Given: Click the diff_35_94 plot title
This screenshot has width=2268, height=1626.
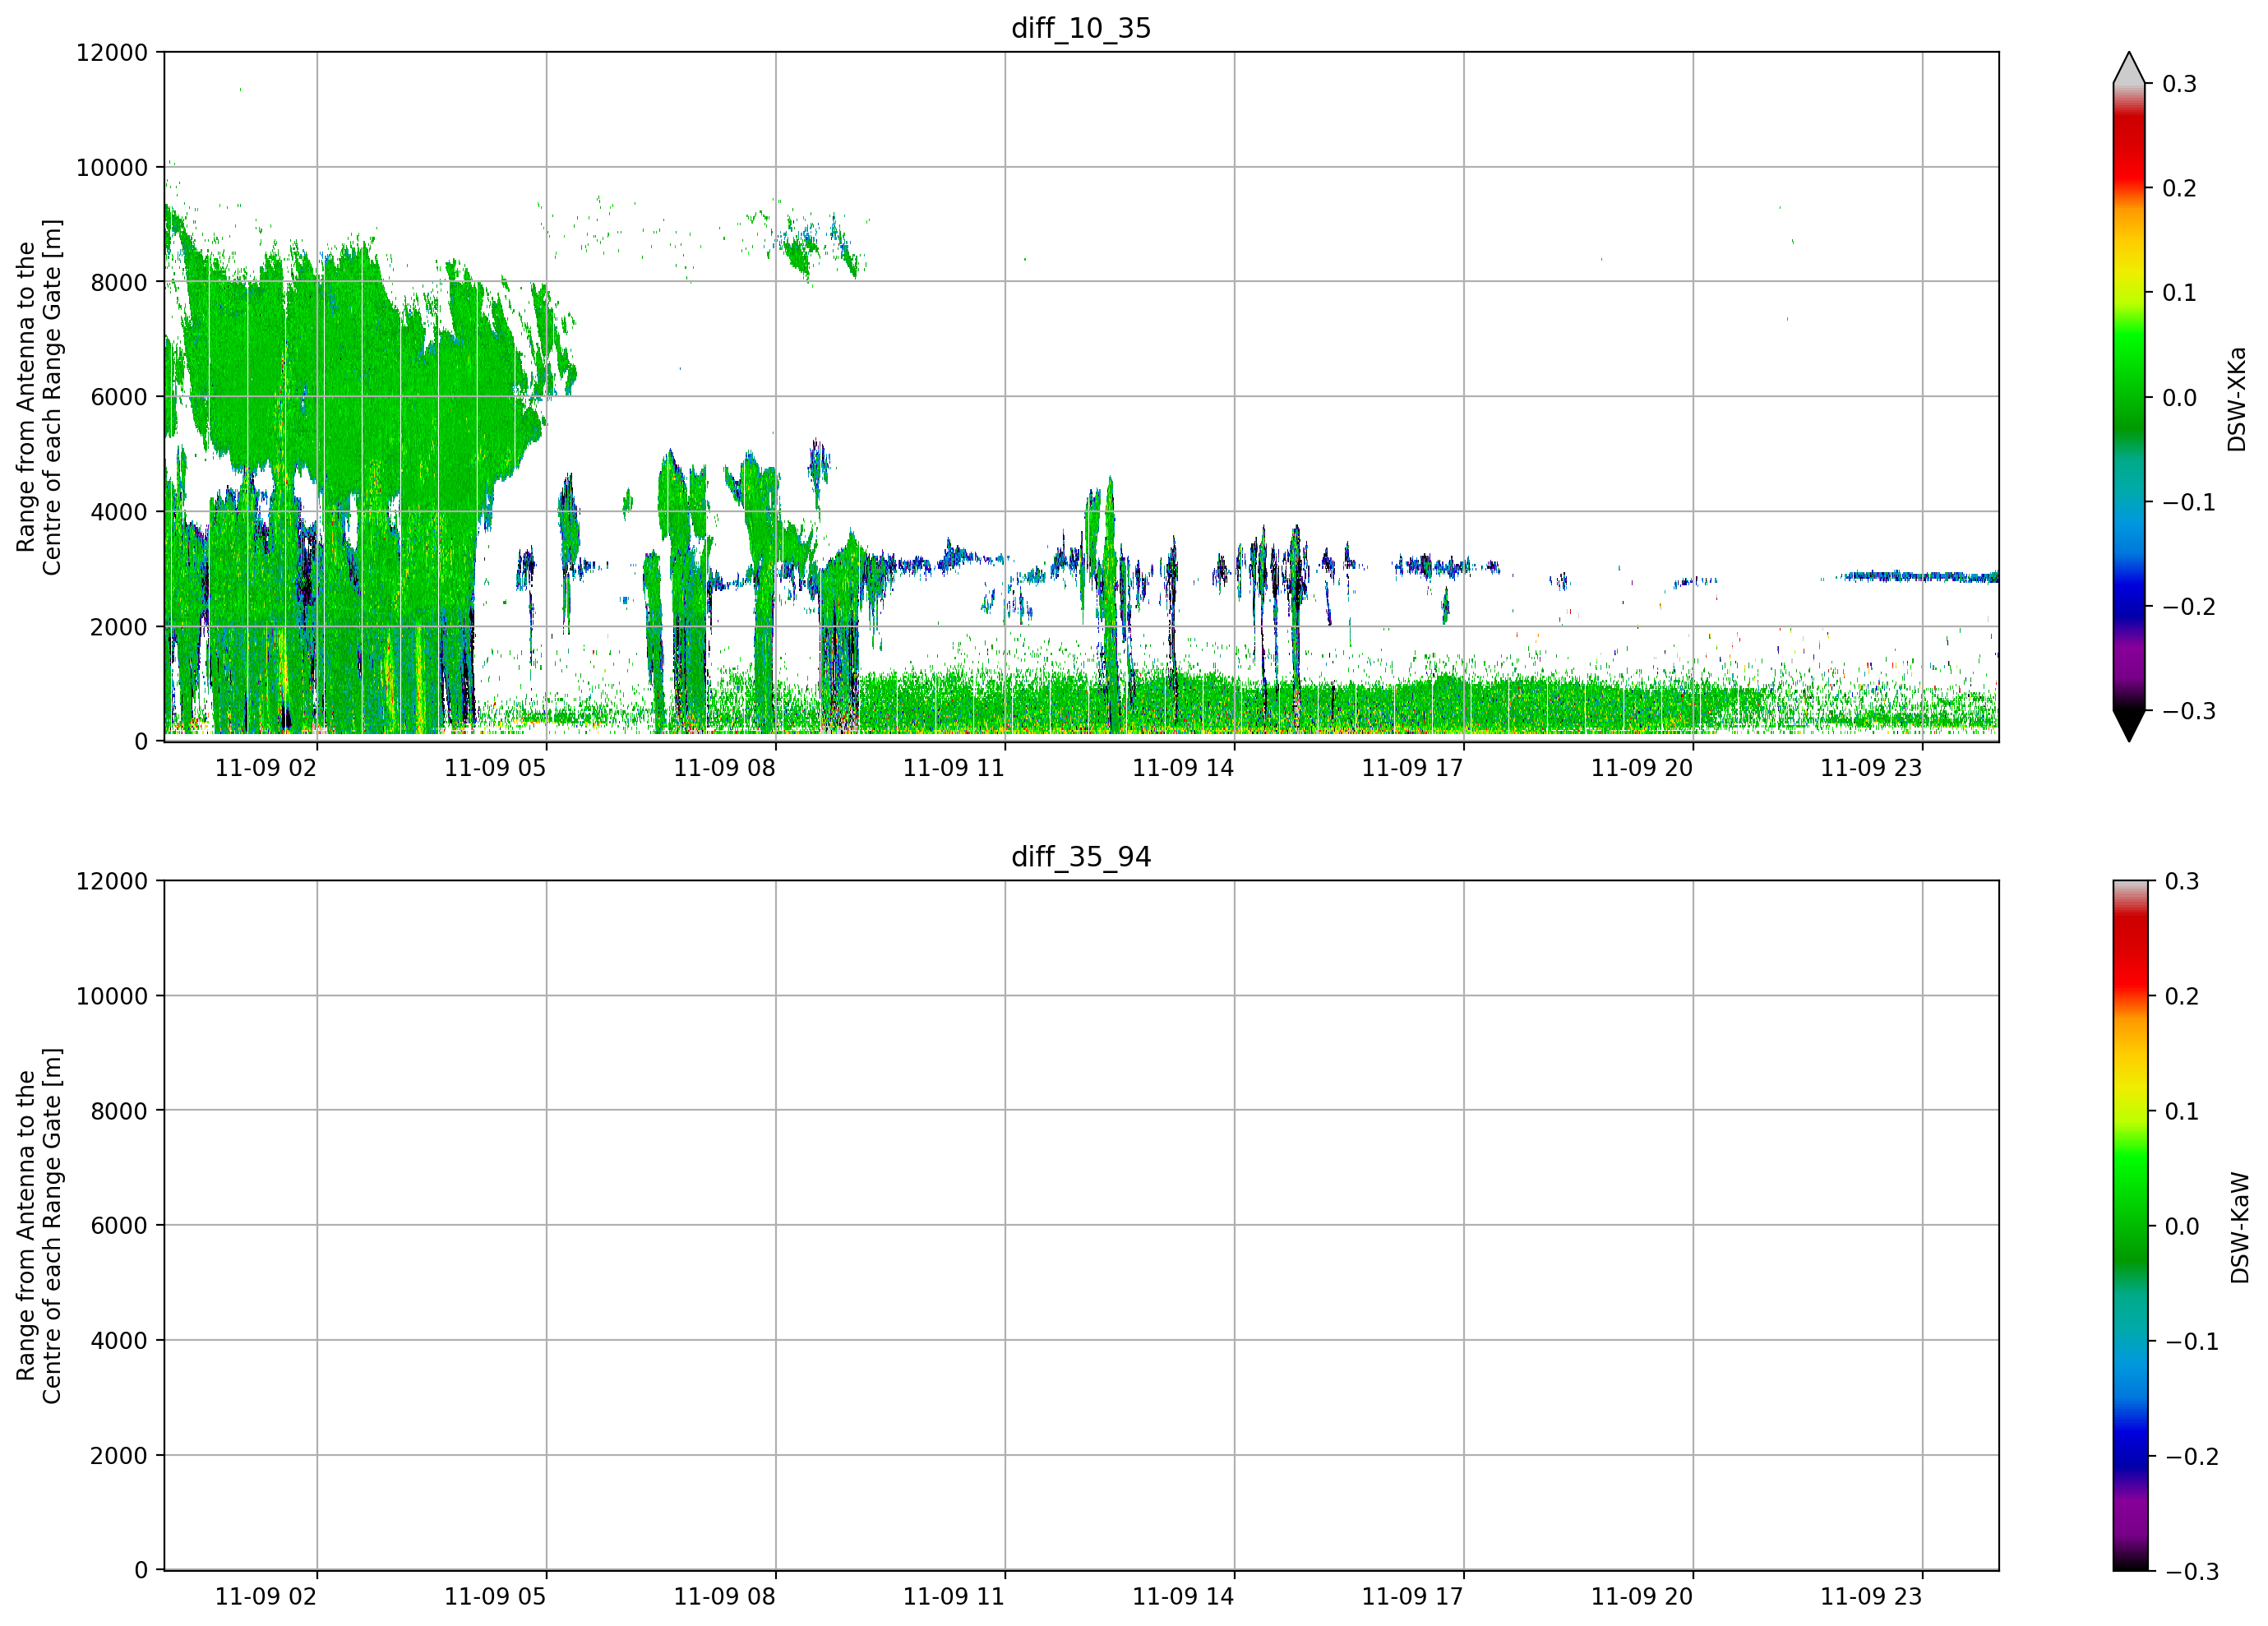Looking at the screenshot, I should [x=1081, y=857].
